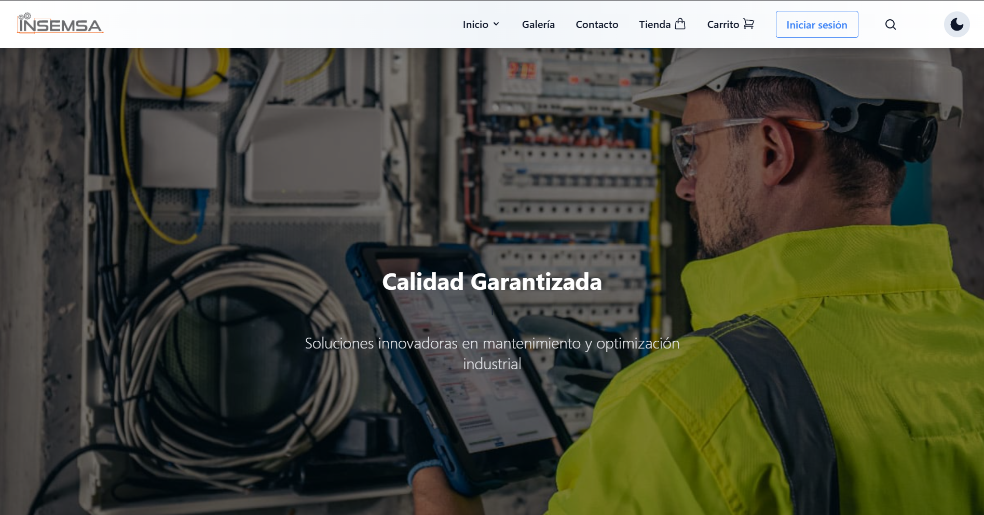984x515 pixels.
Task: Click the Calidad Garantizada heading
Action: click(x=492, y=282)
